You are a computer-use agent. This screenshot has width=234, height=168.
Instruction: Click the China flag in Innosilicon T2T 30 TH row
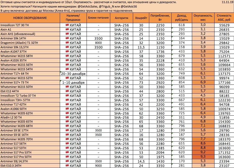pyautogui.click(x=67, y=25)
